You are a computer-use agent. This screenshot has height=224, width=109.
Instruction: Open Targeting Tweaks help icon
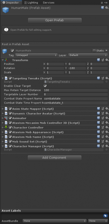click(x=99, y=78)
